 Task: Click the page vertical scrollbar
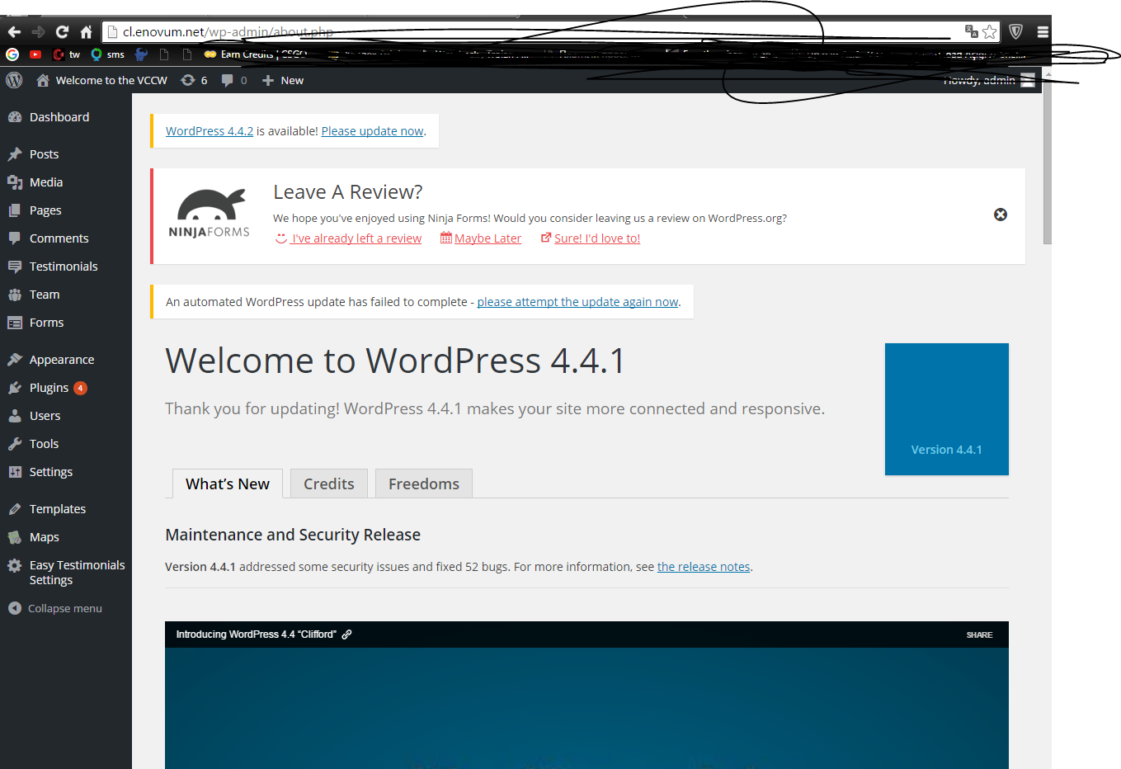click(x=1048, y=162)
